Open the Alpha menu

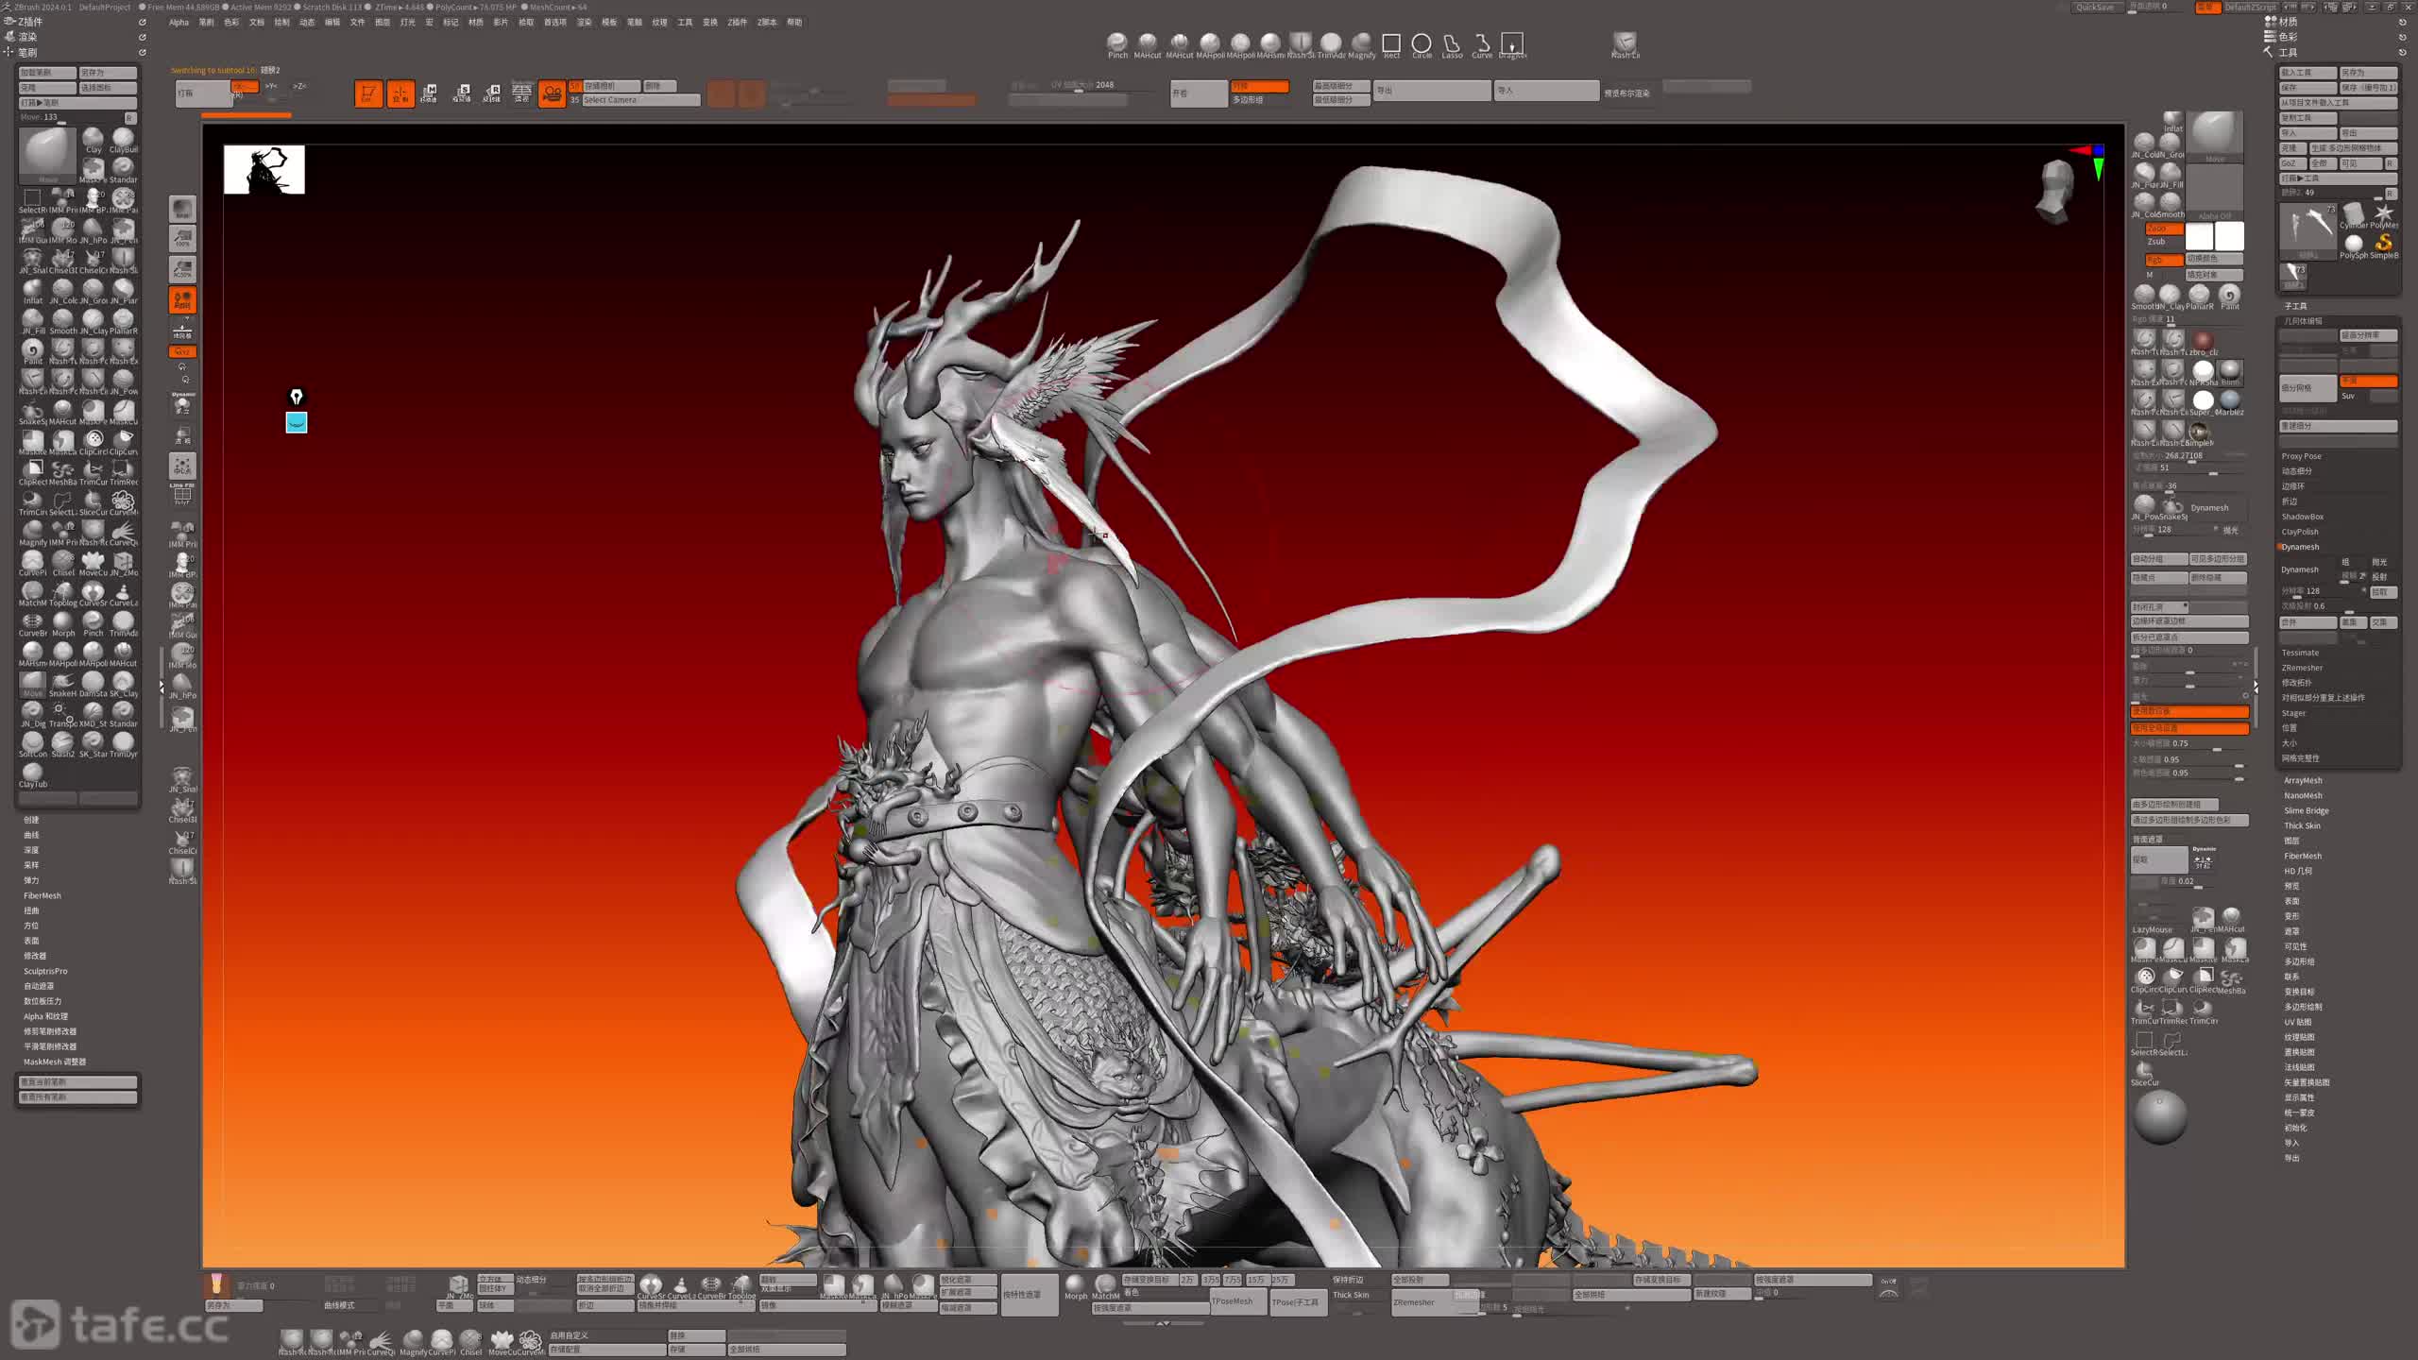pyautogui.click(x=179, y=22)
